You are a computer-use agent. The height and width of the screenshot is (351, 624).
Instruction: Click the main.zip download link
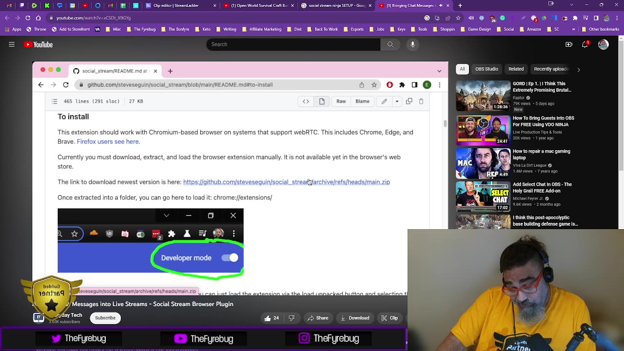[287, 182]
